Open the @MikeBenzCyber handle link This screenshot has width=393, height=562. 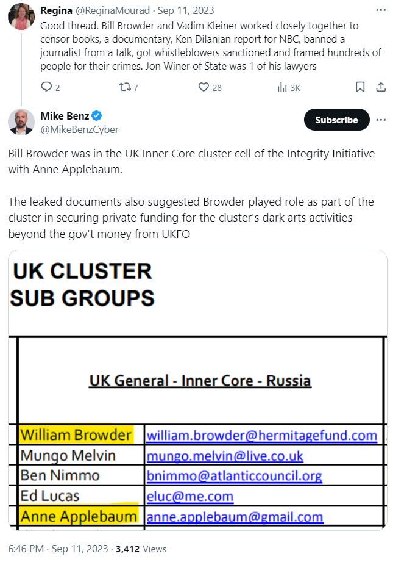[x=79, y=129]
